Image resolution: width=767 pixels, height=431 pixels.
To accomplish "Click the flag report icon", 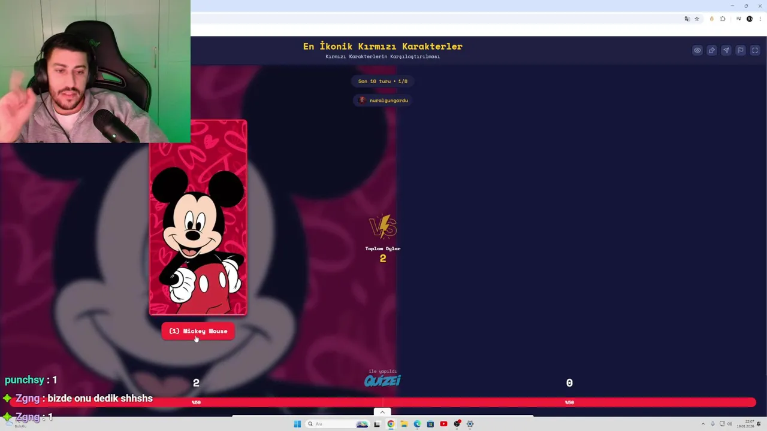I will pyautogui.click(x=741, y=50).
